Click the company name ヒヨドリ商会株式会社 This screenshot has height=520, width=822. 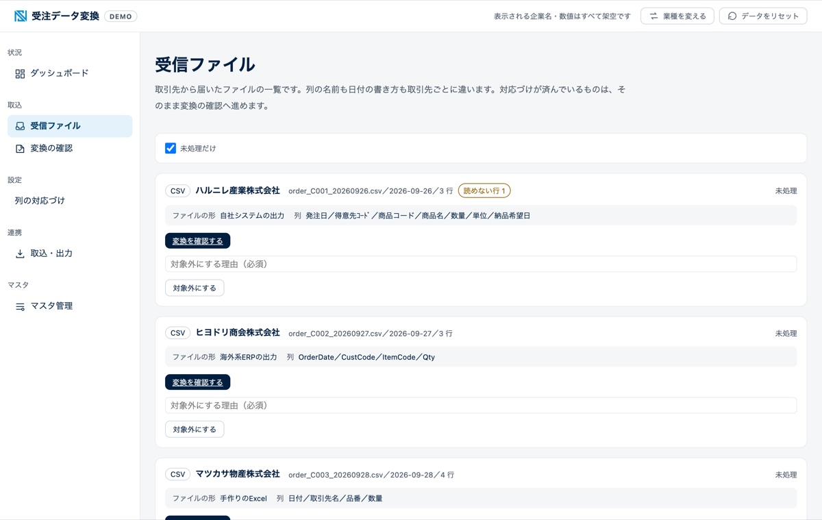click(238, 332)
